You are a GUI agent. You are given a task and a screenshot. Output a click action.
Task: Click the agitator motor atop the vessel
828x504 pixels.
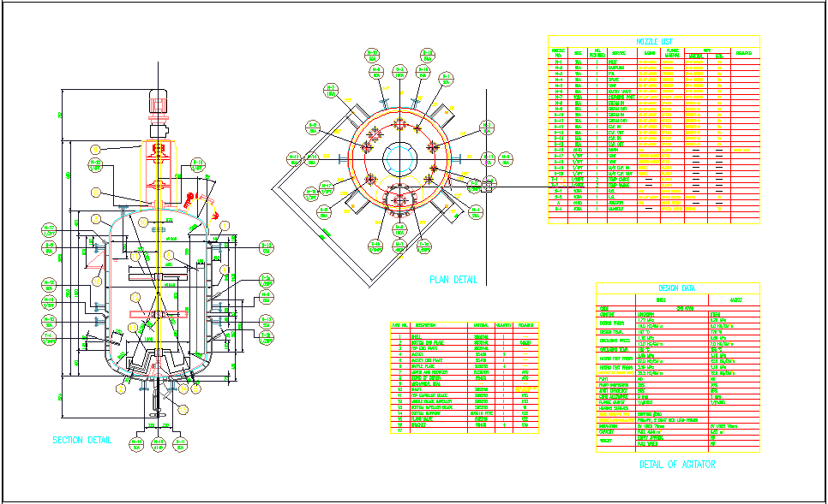158,101
